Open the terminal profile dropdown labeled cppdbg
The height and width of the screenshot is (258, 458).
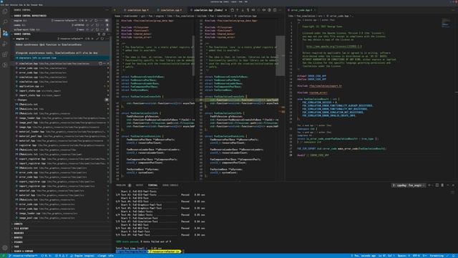point(409,185)
